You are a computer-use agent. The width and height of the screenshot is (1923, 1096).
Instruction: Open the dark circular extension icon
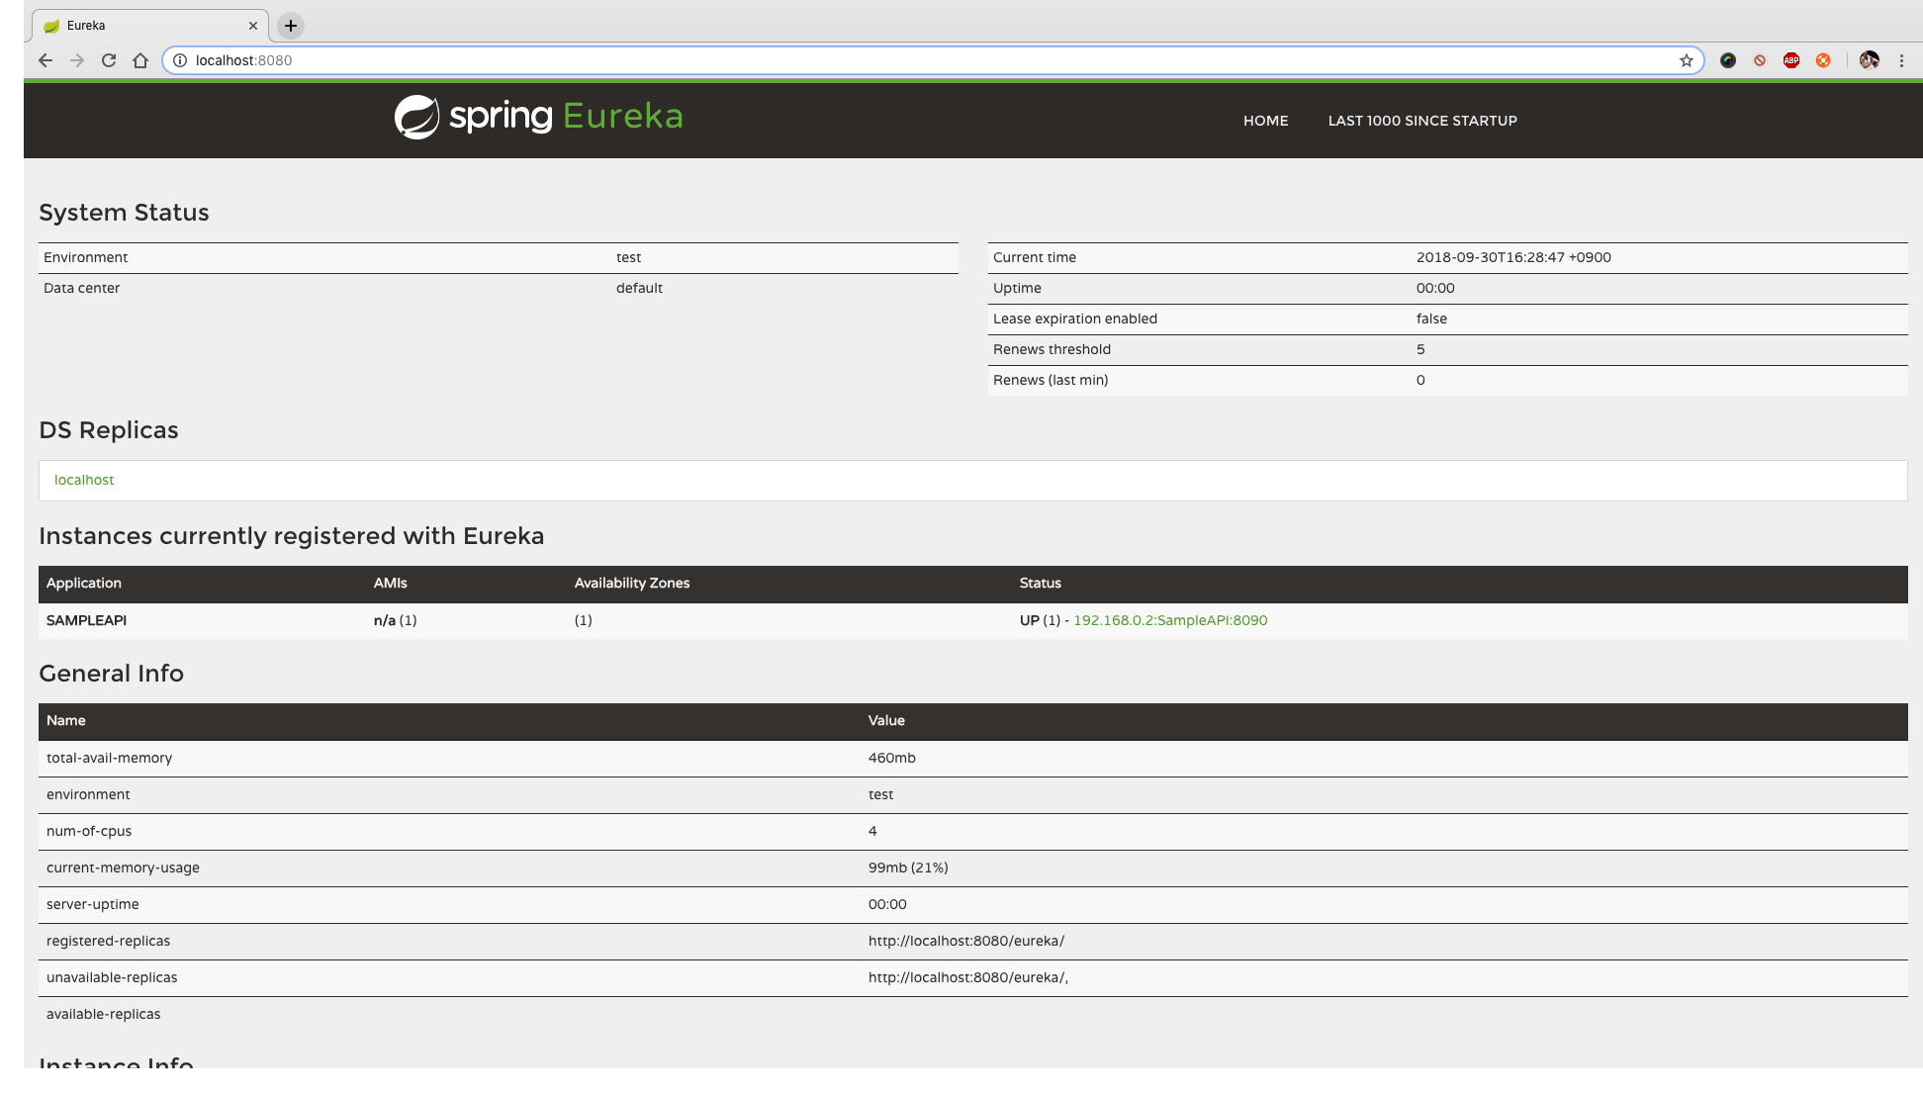coord(1728,60)
